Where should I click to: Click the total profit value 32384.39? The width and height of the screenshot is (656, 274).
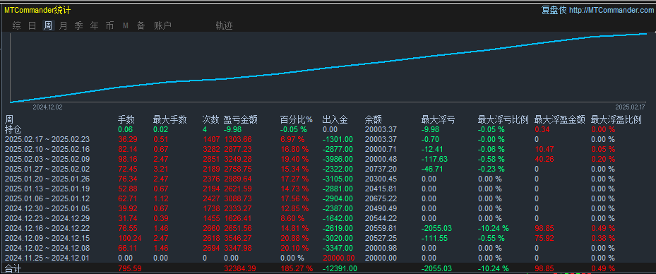pyautogui.click(x=240, y=268)
